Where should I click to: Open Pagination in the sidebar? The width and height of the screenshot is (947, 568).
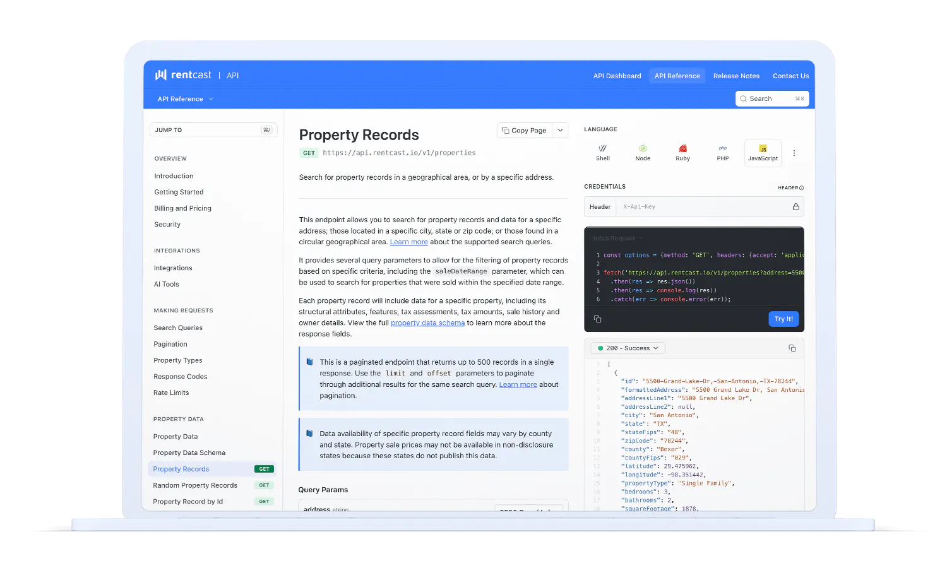pos(170,345)
